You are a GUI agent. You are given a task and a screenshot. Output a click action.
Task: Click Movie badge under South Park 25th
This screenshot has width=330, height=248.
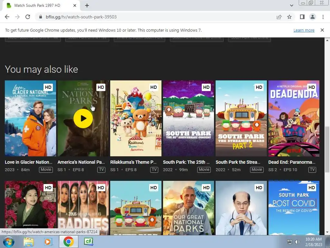204,170
